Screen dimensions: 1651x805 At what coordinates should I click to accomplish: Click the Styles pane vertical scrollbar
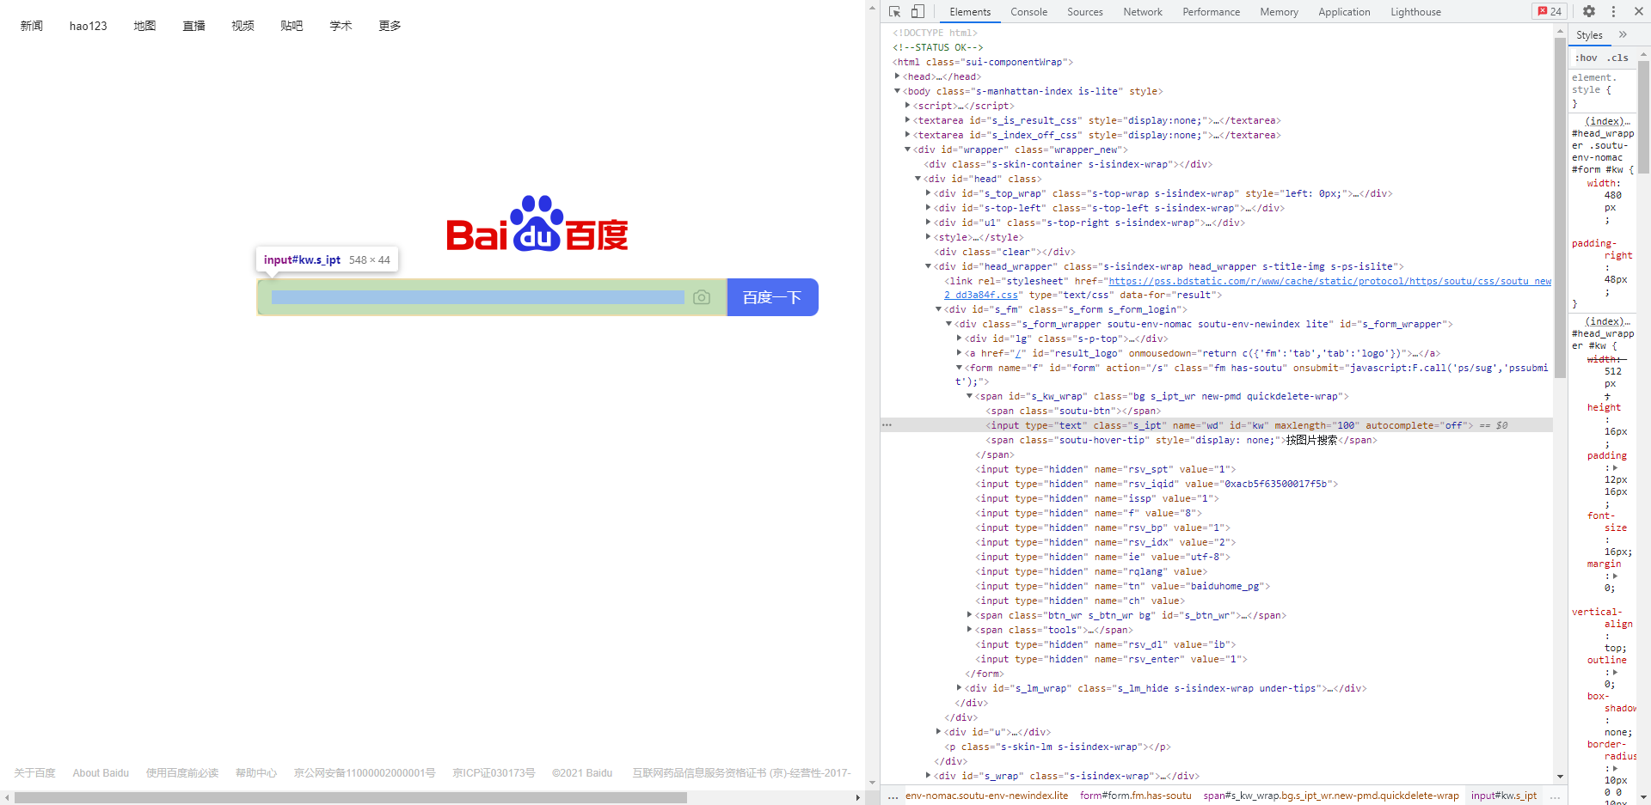pyautogui.click(x=1643, y=116)
